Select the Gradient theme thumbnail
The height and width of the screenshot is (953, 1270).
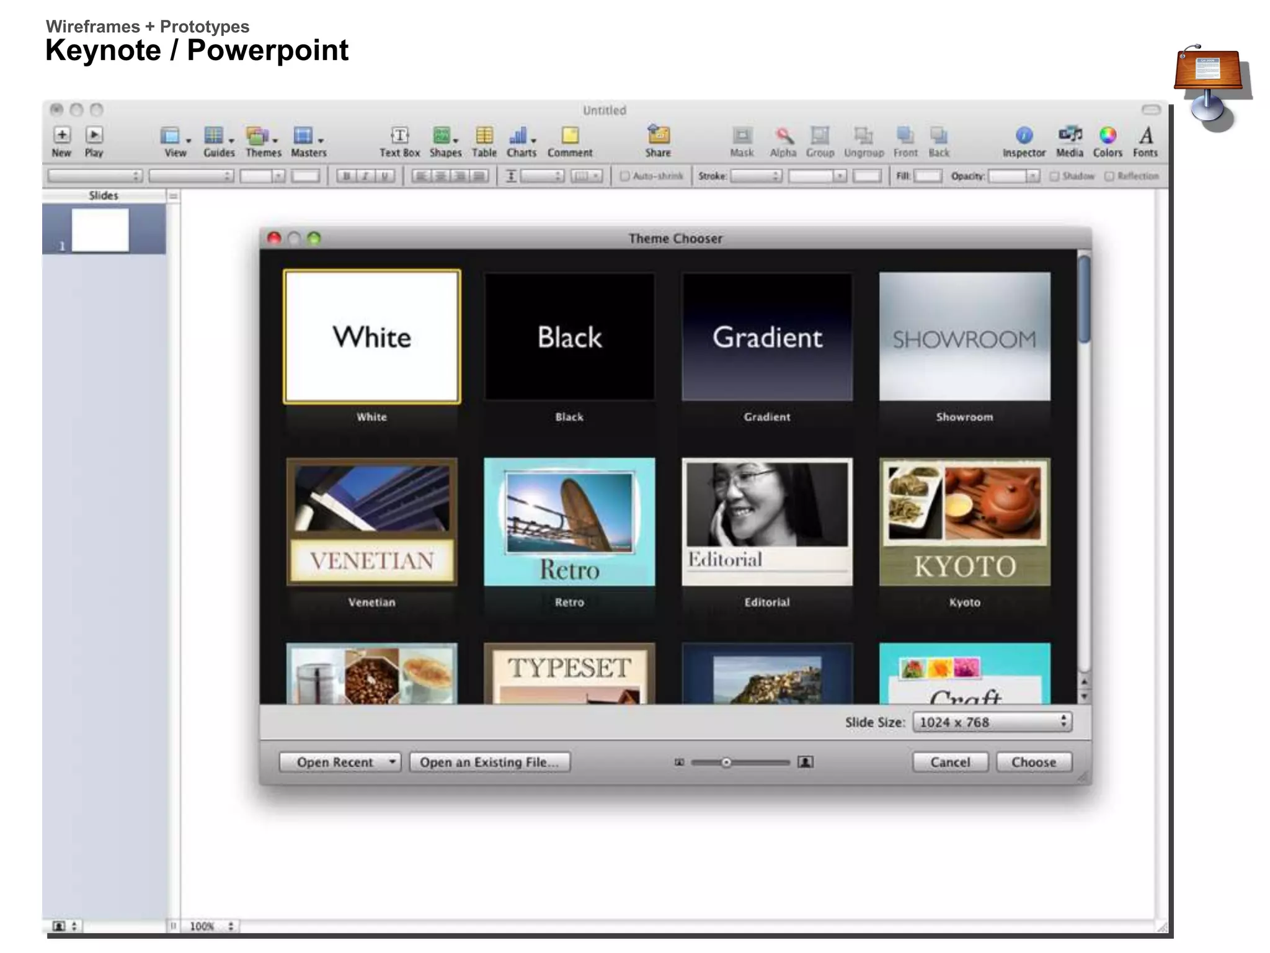[767, 336]
